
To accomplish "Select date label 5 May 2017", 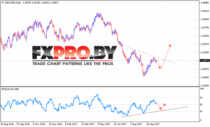I will [104, 124].
